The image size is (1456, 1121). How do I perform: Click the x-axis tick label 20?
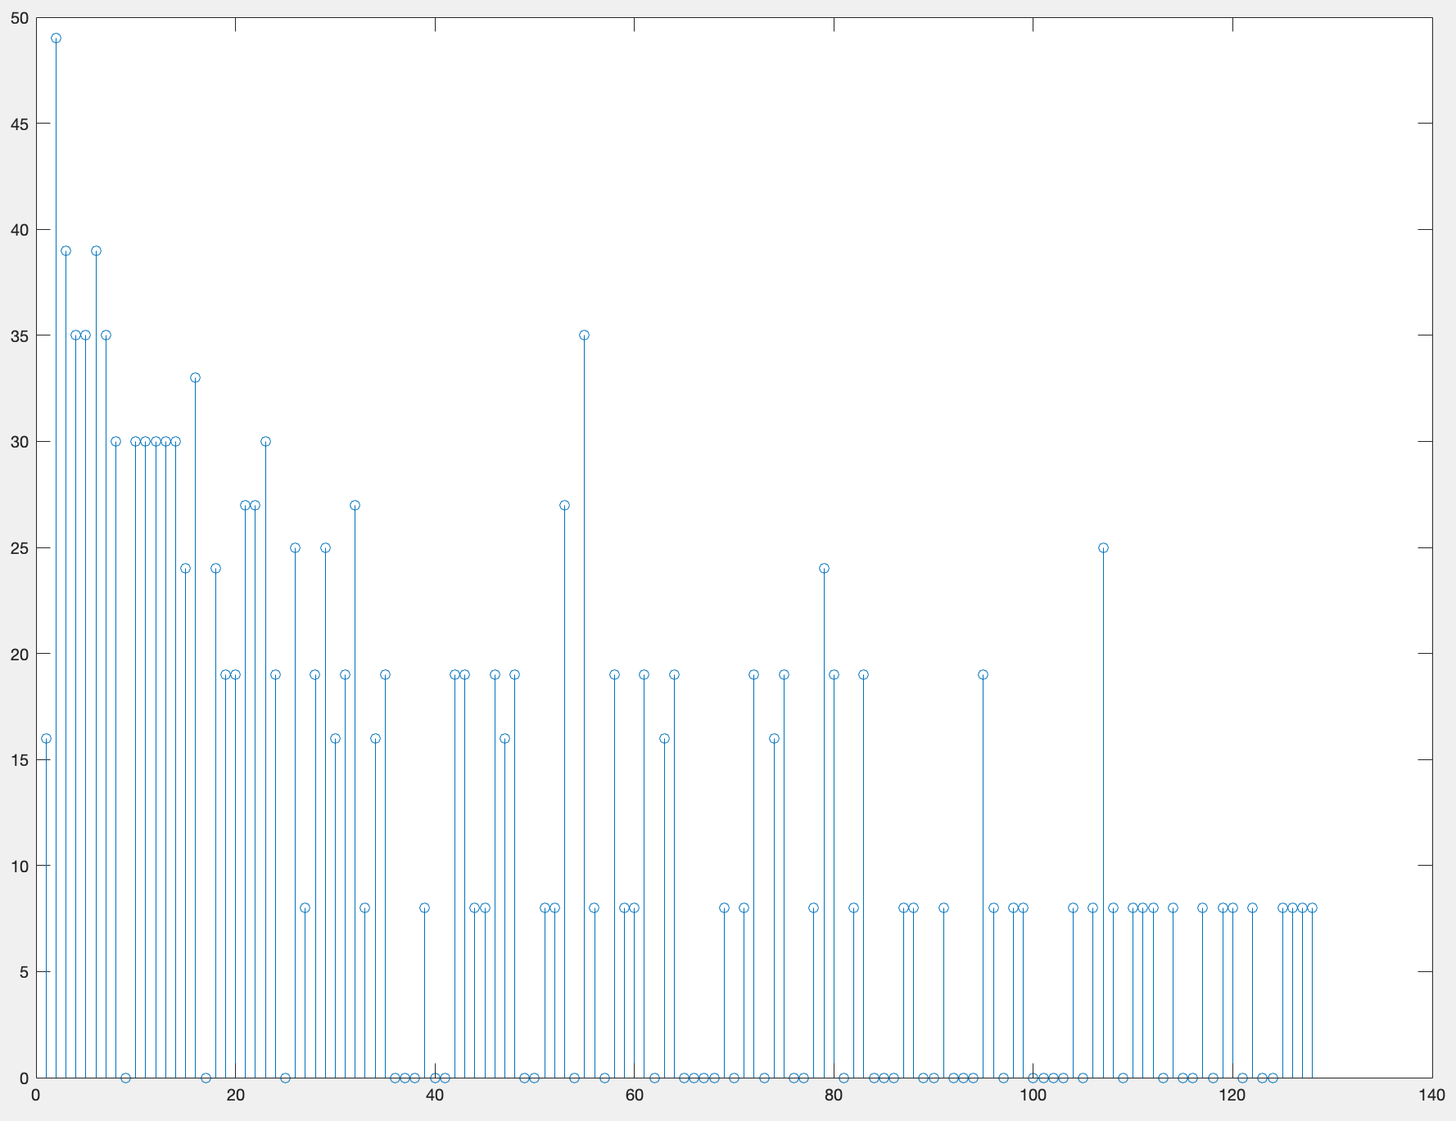[x=235, y=1096]
